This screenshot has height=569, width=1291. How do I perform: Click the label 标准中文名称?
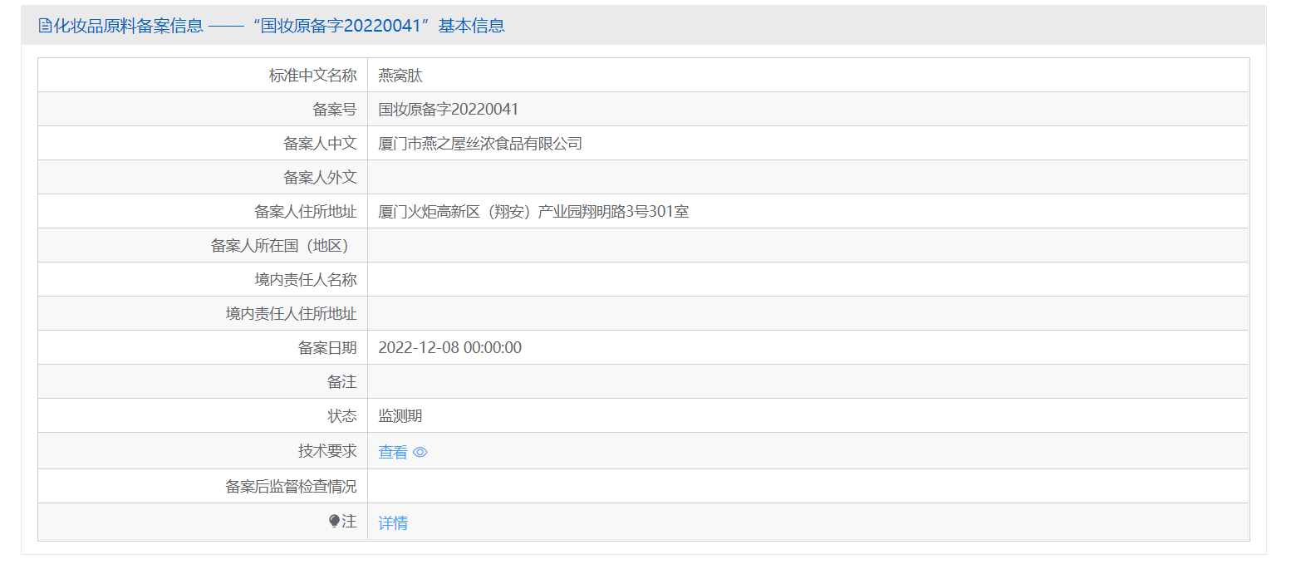point(313,76)
